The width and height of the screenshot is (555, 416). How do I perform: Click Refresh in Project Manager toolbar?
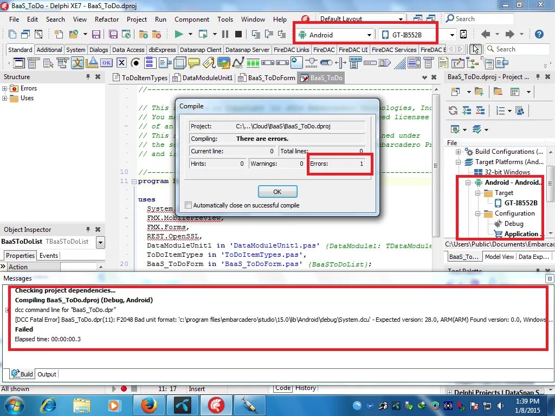click(x=453, y=110)
